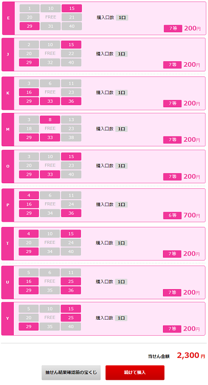This screenshot has width=208, height=385.
Task: Click the 2,300 円 total winnings amount
Action: 191,356
